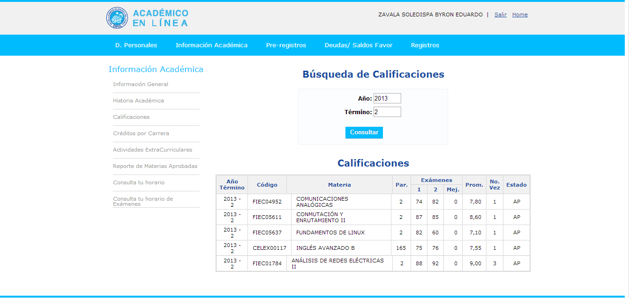View Historia Académica from the sidebar
The width and height of the screenshot is (629, 298).
pyautogui.click(x=138, y=101)
